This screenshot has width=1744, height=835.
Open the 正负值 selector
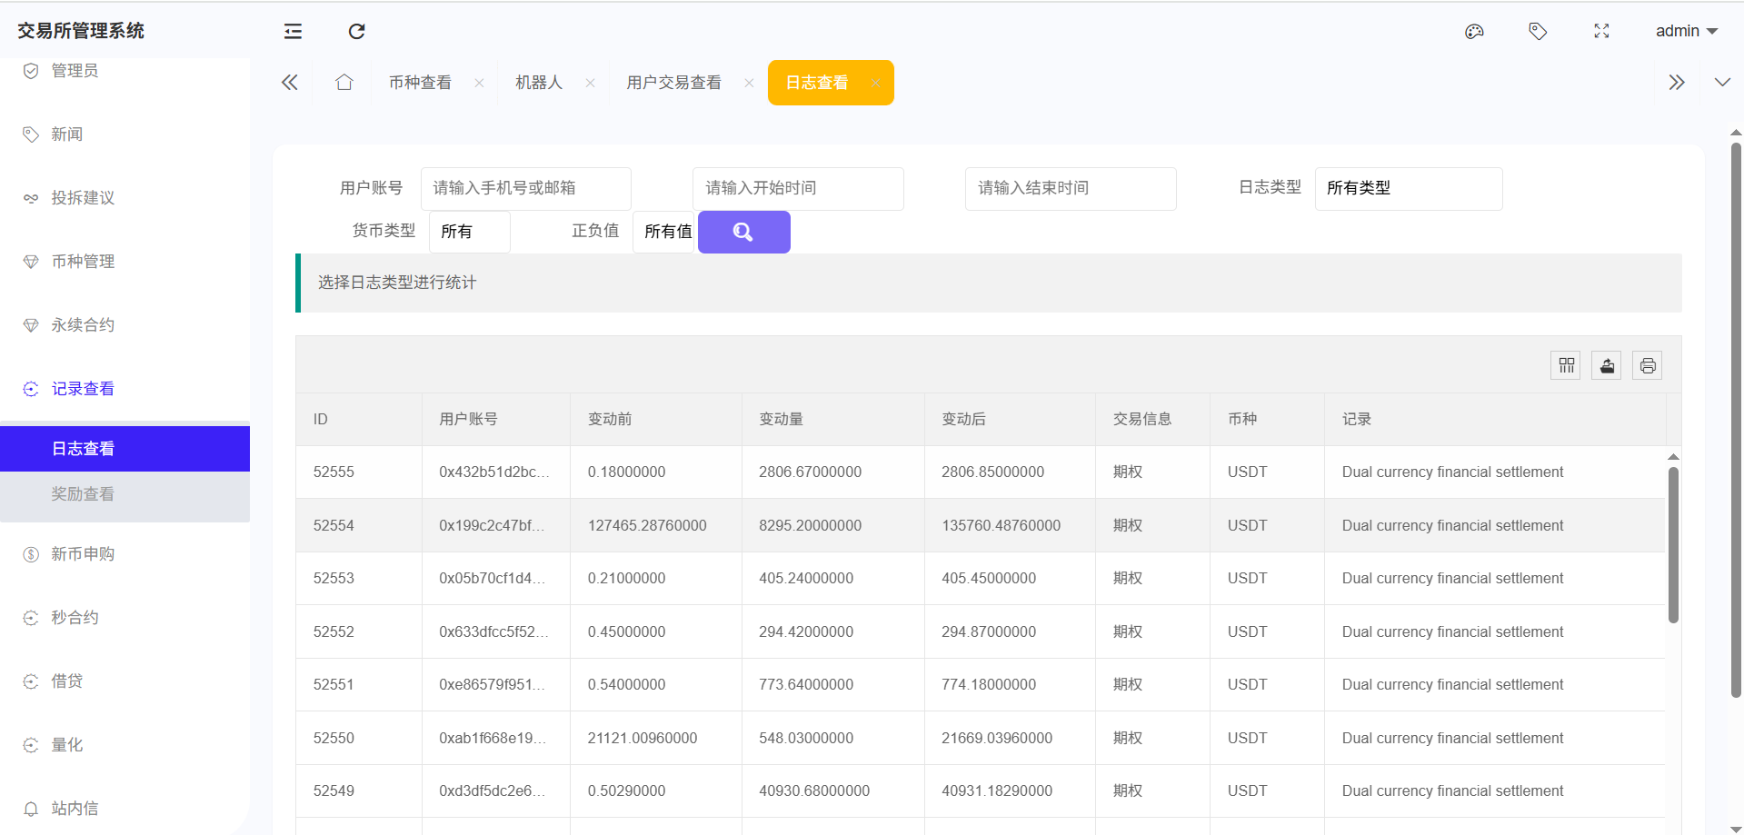(x=664, y=232)
